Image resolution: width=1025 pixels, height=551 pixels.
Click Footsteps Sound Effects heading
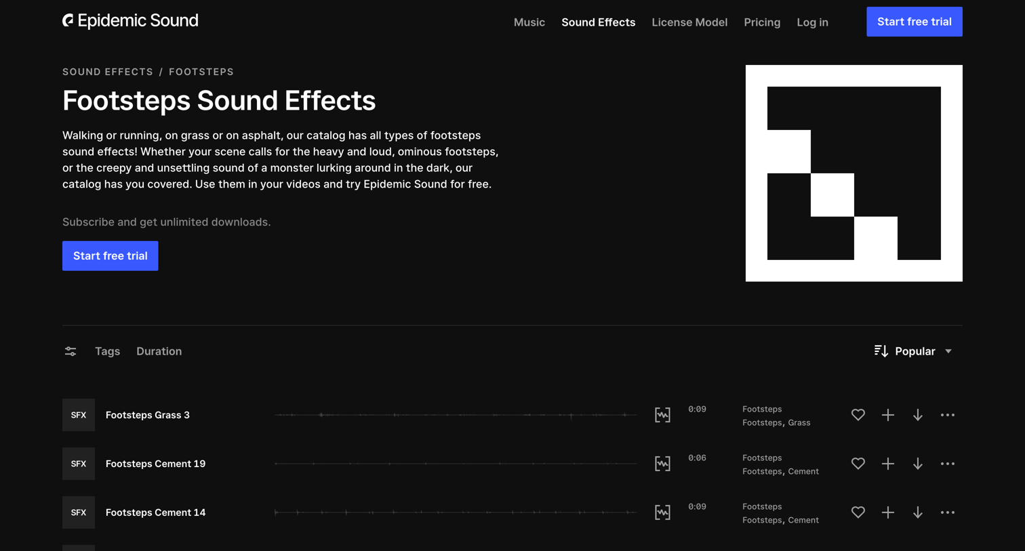(219, 100)
